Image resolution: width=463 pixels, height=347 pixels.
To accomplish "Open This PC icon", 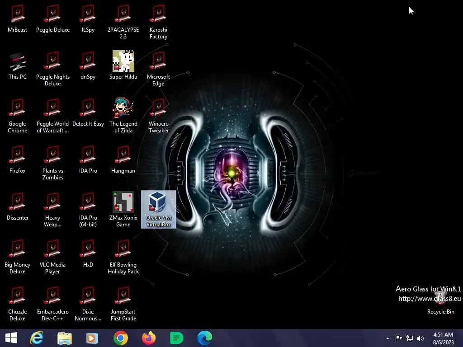I will tap(18, 66).
